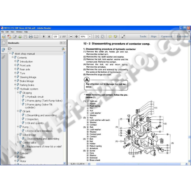Viewport: 191px width, 191px height.
Task: Open the Sign pane
Action: (154, 36)
